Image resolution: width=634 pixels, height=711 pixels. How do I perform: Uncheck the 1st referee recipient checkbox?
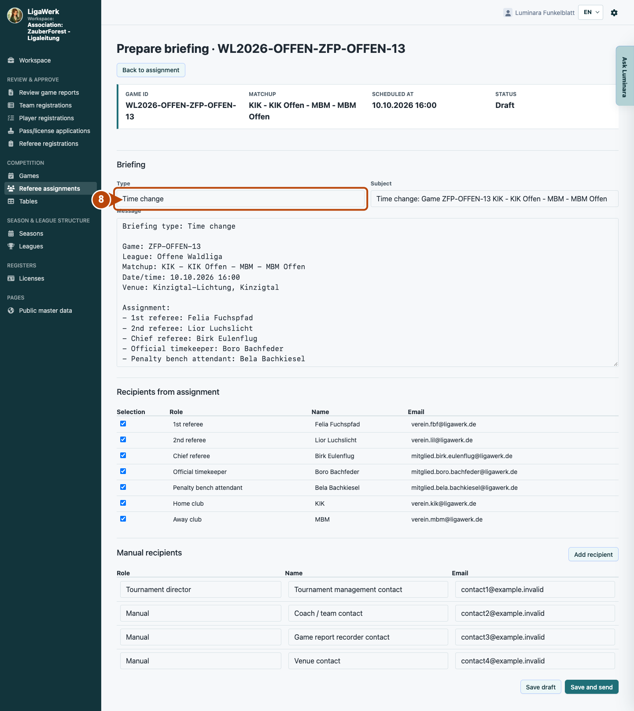(123, 424)
